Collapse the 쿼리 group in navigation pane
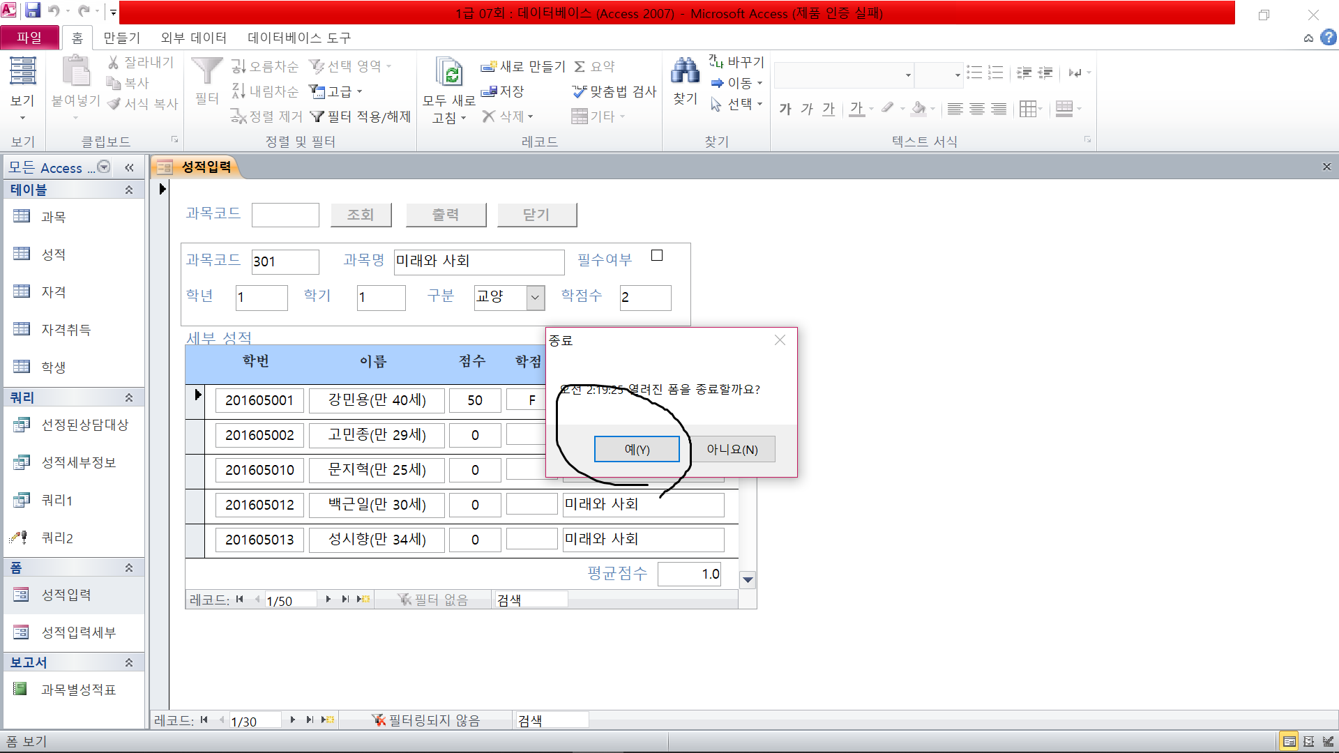Image resolution: width=1339 pixels, height=753 pixels. pos(129,397)
